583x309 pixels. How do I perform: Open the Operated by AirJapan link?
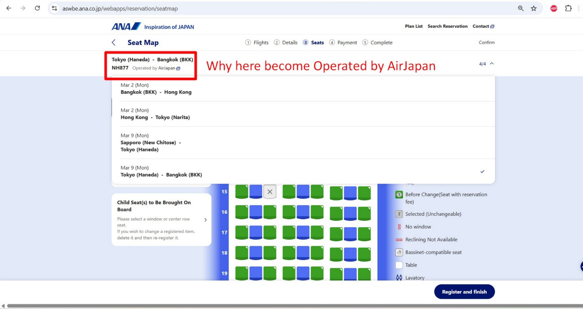click(156, 68)
